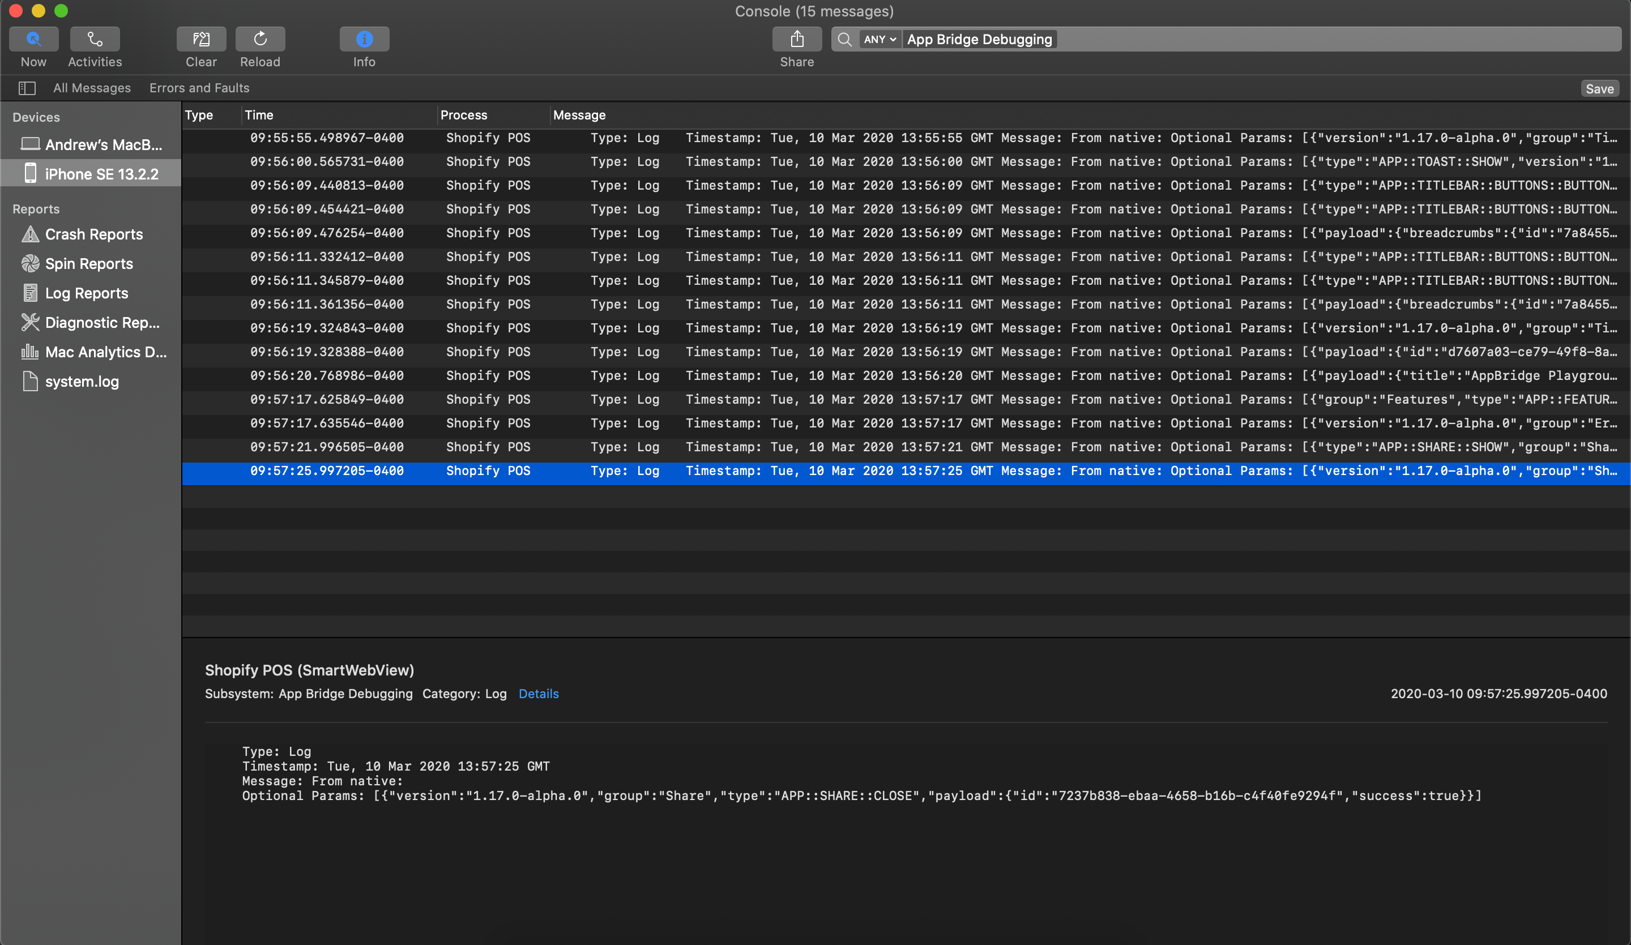Click the search magnifier icon

(844, 40)
